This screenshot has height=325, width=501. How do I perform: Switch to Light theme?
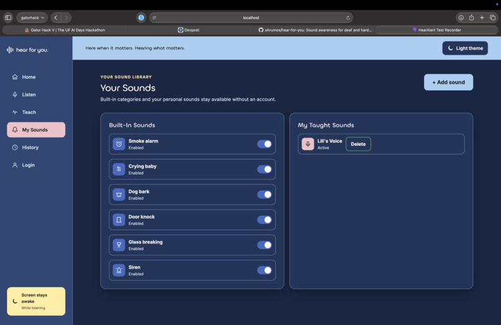[465, 48]
